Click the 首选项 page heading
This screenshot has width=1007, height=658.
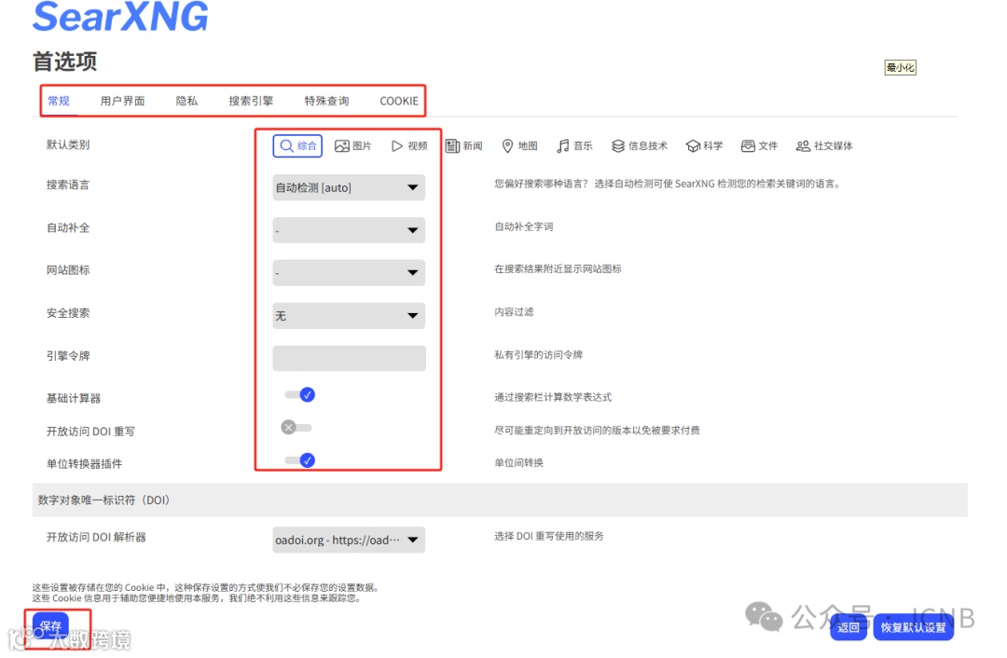point(65,62)
